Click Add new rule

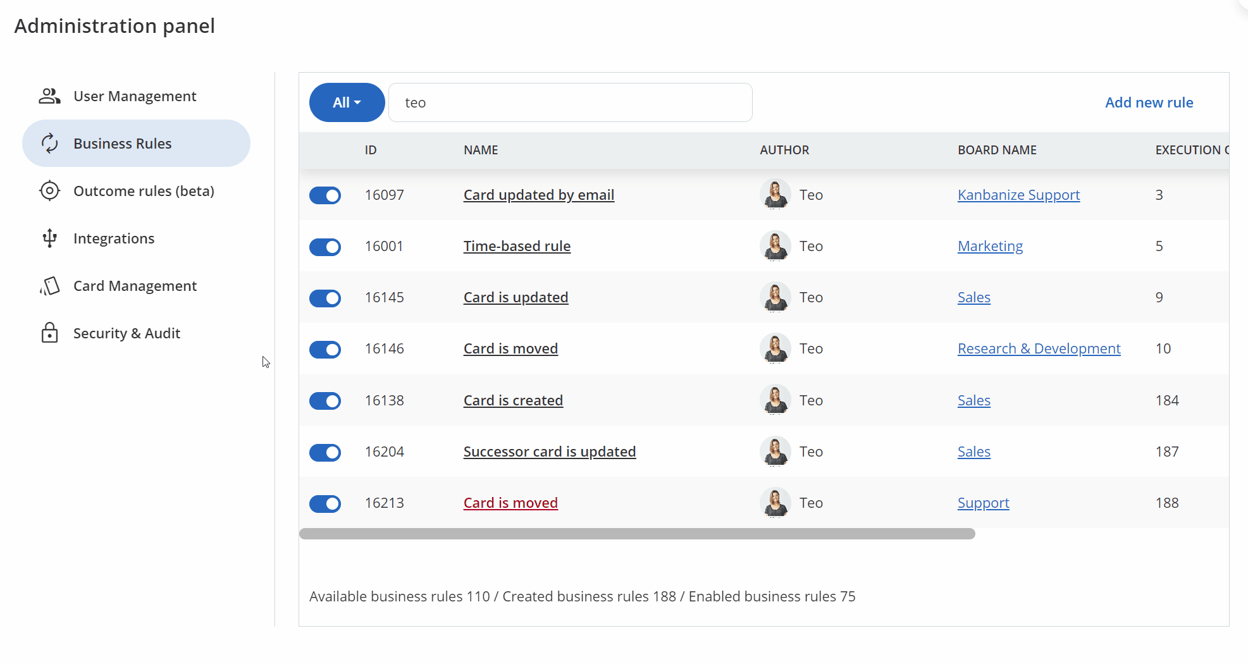point(1149,102)
